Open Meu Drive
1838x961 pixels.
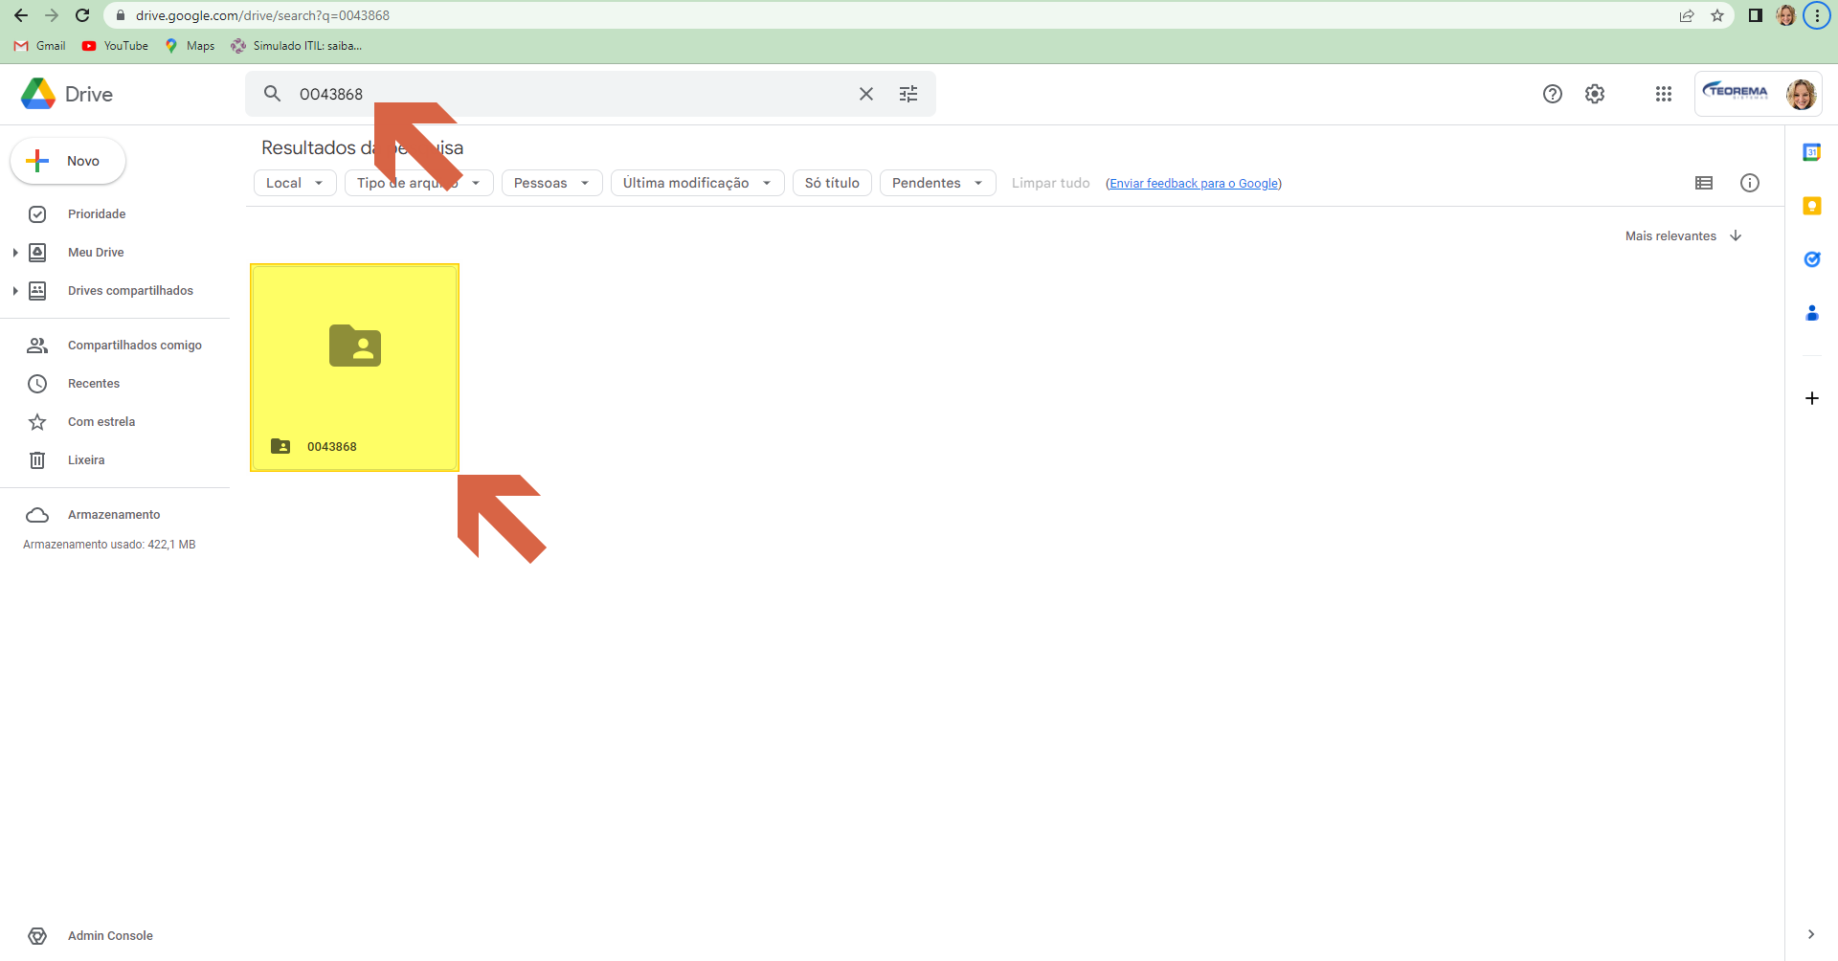point(96,253)
